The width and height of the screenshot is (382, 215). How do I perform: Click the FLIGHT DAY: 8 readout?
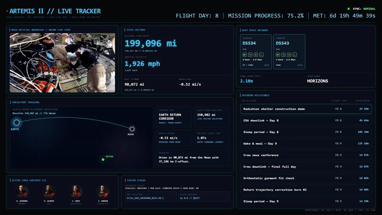point(197,16)
